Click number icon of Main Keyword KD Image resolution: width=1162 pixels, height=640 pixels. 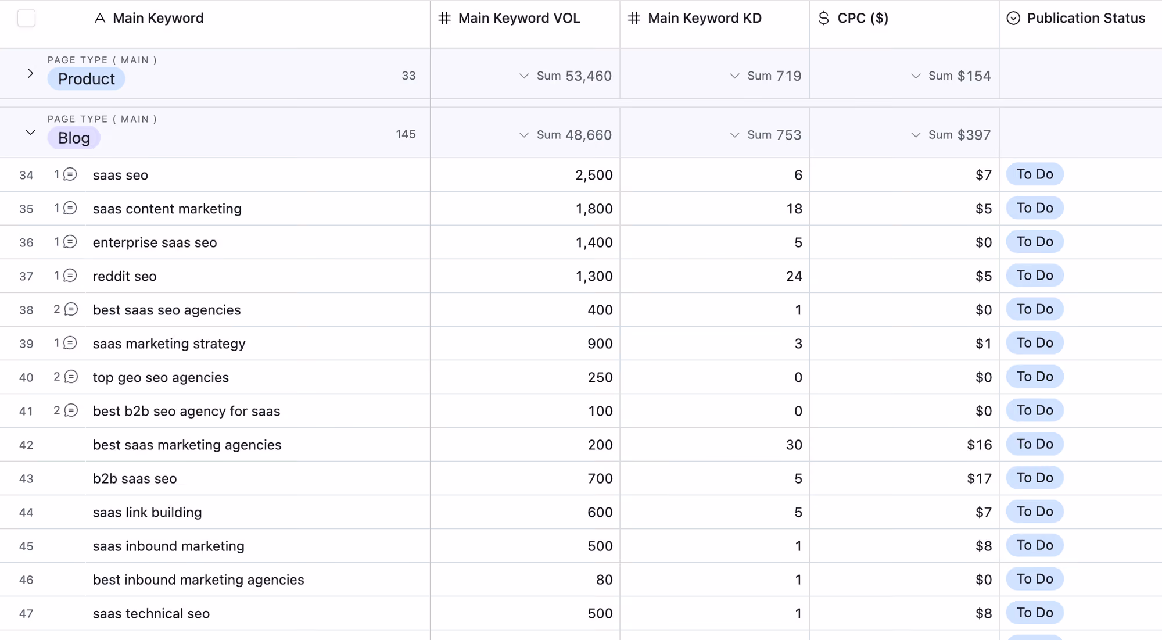coord(634,18)
